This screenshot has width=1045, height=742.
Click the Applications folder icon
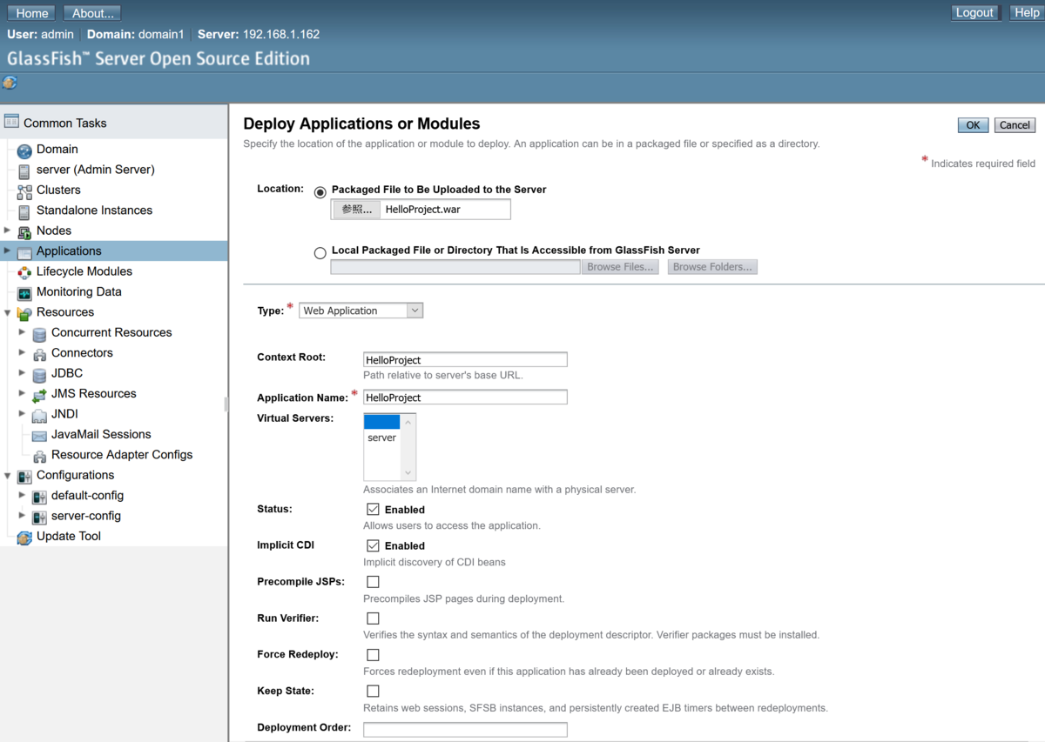click(24, 251)
